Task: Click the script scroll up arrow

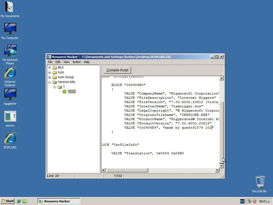Action: pyautogui.click(x=221, y=78)
